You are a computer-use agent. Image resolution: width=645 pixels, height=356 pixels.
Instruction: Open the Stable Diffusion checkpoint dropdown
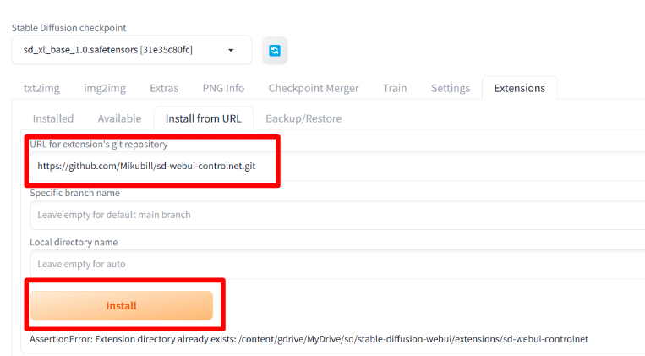pyautogui.click(x=132, y=50)
